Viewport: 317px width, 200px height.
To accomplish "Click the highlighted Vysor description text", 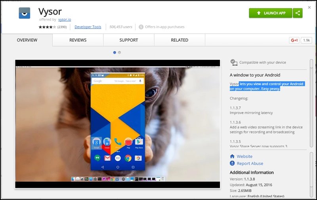I will tap(267, 86).
